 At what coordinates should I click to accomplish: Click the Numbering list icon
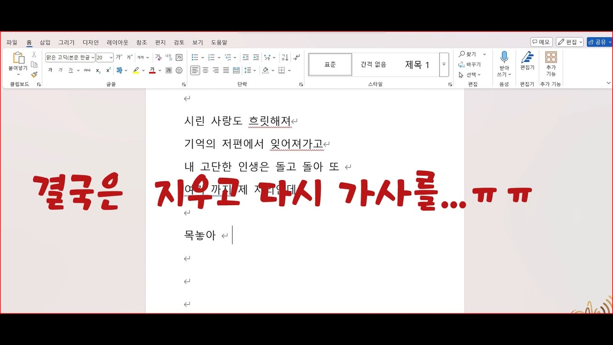coord(211,57)
